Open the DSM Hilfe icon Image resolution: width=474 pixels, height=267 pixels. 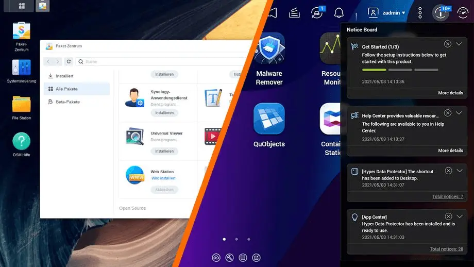coord(21,142)
